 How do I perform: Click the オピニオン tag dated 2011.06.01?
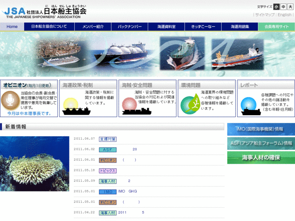pos(108,160)
